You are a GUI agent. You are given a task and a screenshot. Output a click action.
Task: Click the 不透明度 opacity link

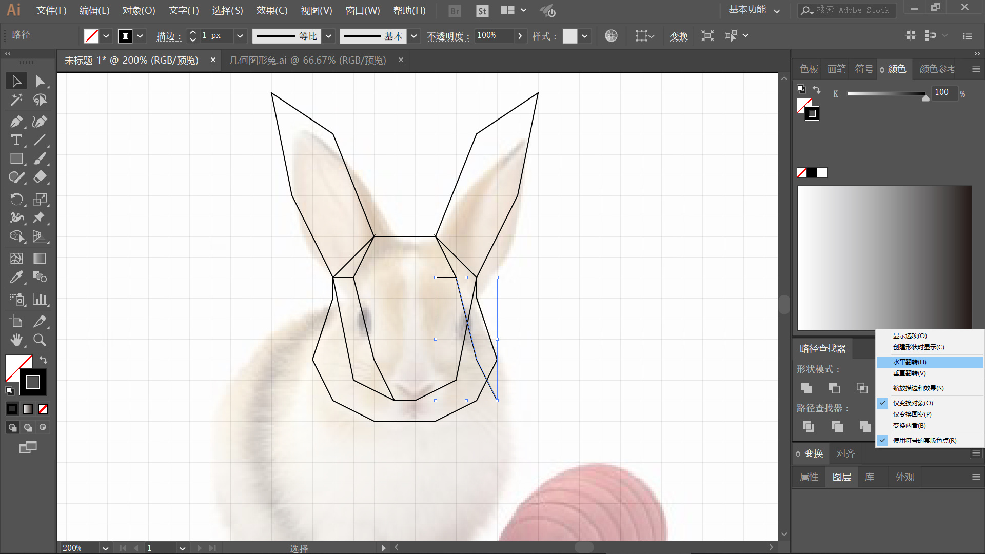[447, 36]
